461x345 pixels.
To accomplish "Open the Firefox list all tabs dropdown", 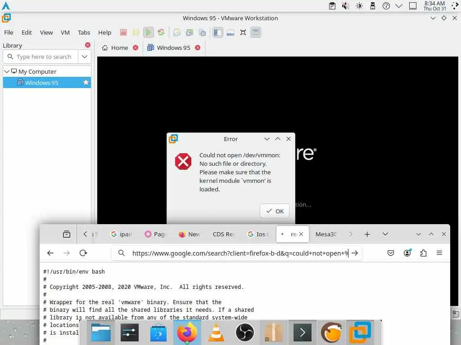I will point(385,234).
